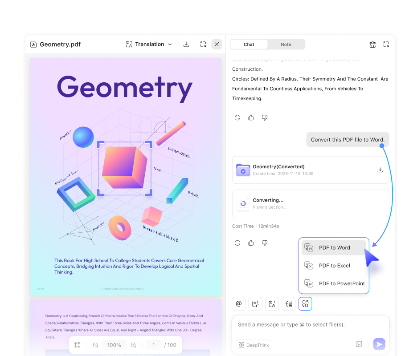Open the @ file mention tool
Screen dimensions: 401x356
coord(238,303)
